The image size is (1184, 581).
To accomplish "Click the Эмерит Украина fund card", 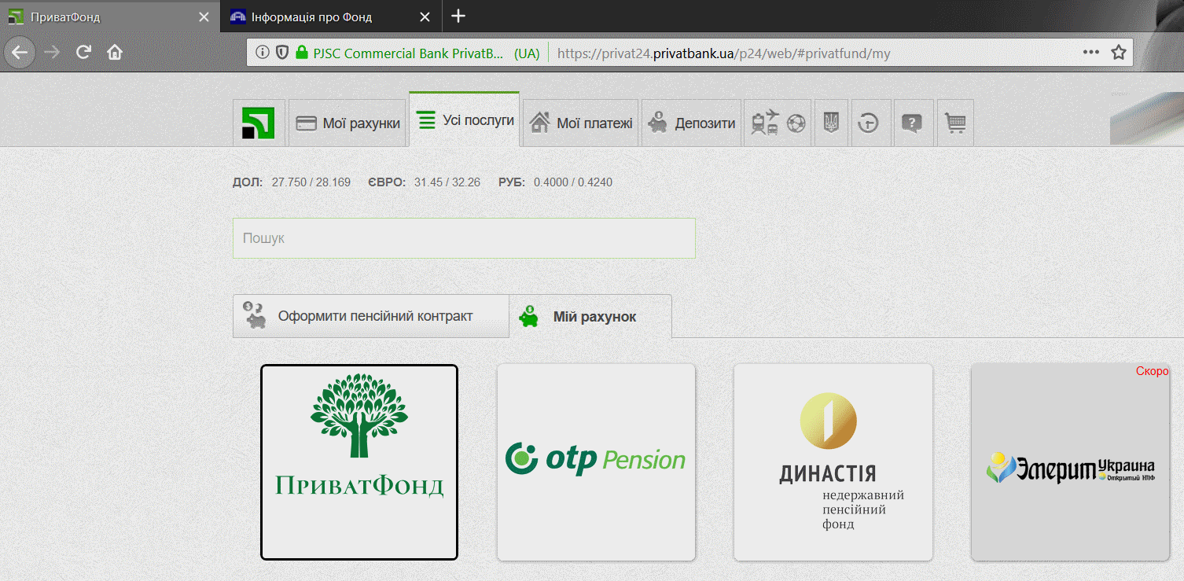I will tap(1071, 462).
